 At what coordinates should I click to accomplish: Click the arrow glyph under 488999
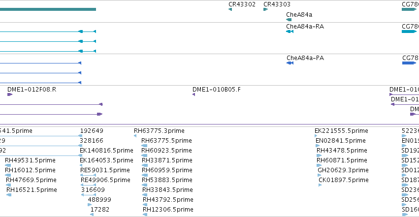[90, 205]
